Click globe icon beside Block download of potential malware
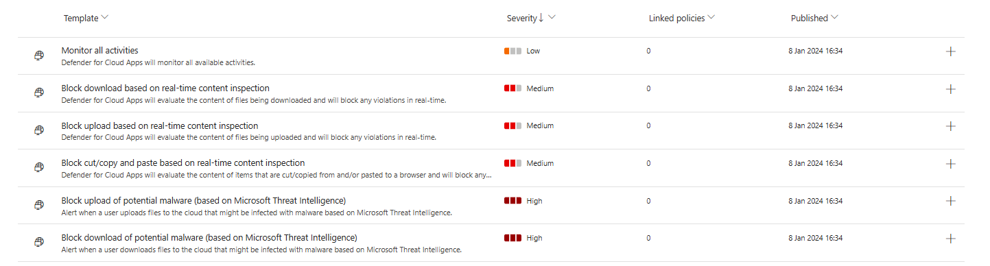The image size is (990, 266). [x=39, y=243]
